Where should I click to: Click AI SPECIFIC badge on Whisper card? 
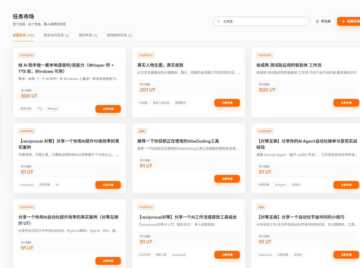click(27, 55)
